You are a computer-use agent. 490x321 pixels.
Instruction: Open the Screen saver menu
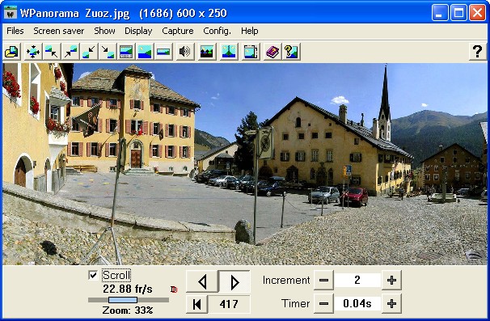click(x=59, y=31)
